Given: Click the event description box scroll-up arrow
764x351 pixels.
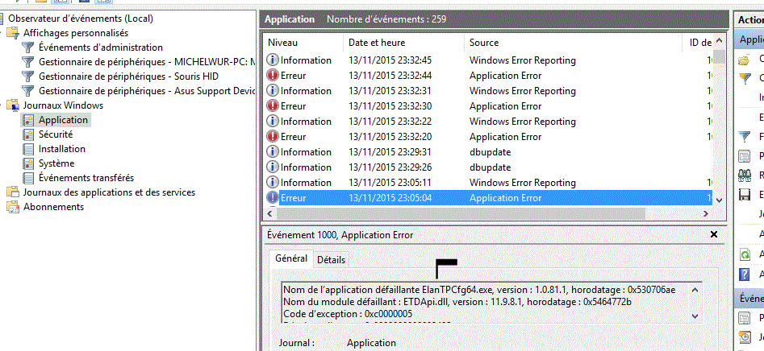Looking at the screenshot, I should (695, 291).
